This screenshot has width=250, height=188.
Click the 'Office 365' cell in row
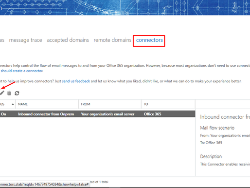(152, 114)
